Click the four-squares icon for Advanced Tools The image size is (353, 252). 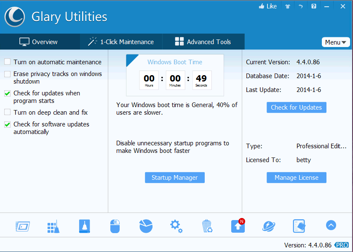click(179, 42)
